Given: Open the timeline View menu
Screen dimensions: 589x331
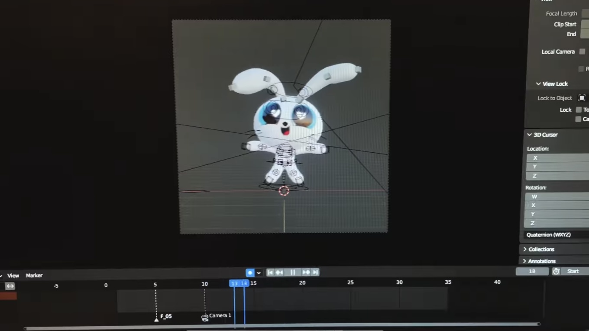Looking at the screenshot, I should (x=13, y=276).
